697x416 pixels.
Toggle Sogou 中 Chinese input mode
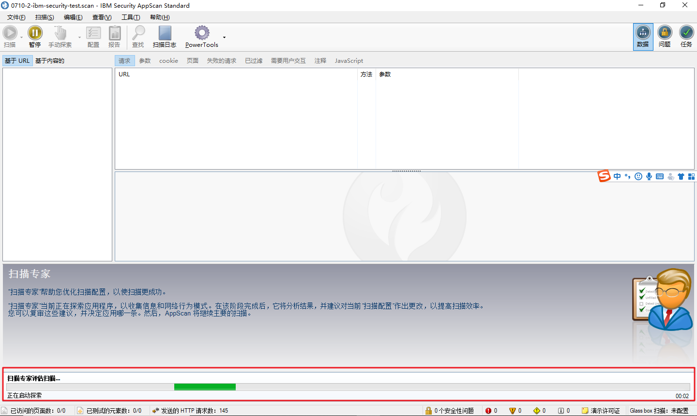617,176
